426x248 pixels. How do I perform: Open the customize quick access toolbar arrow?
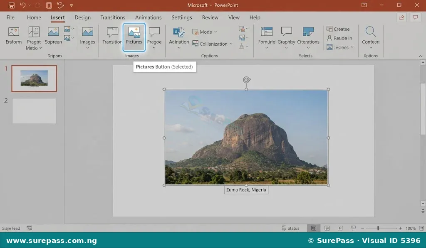(x=72, y=5)
